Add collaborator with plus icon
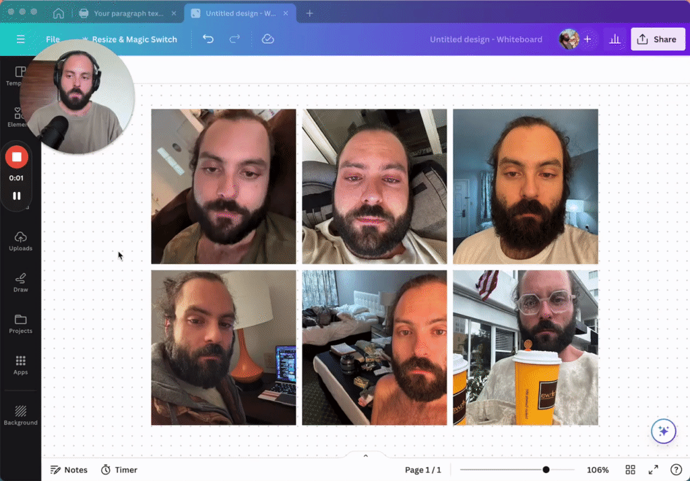 point(588,39)
